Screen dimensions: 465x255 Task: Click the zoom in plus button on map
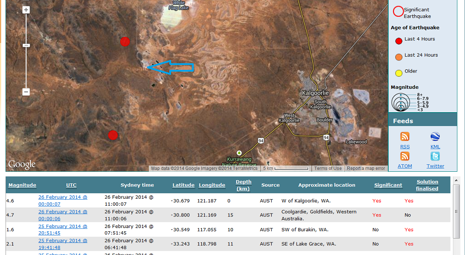click(x=26, y=10)
